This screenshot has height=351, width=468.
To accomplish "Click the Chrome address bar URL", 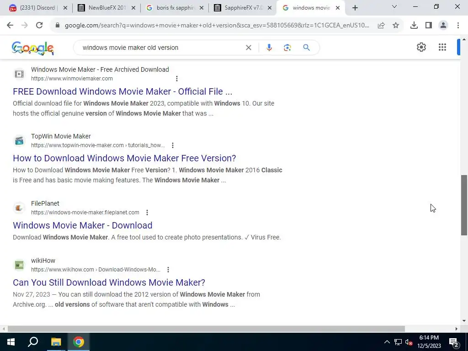I will [x=217, y=26].
